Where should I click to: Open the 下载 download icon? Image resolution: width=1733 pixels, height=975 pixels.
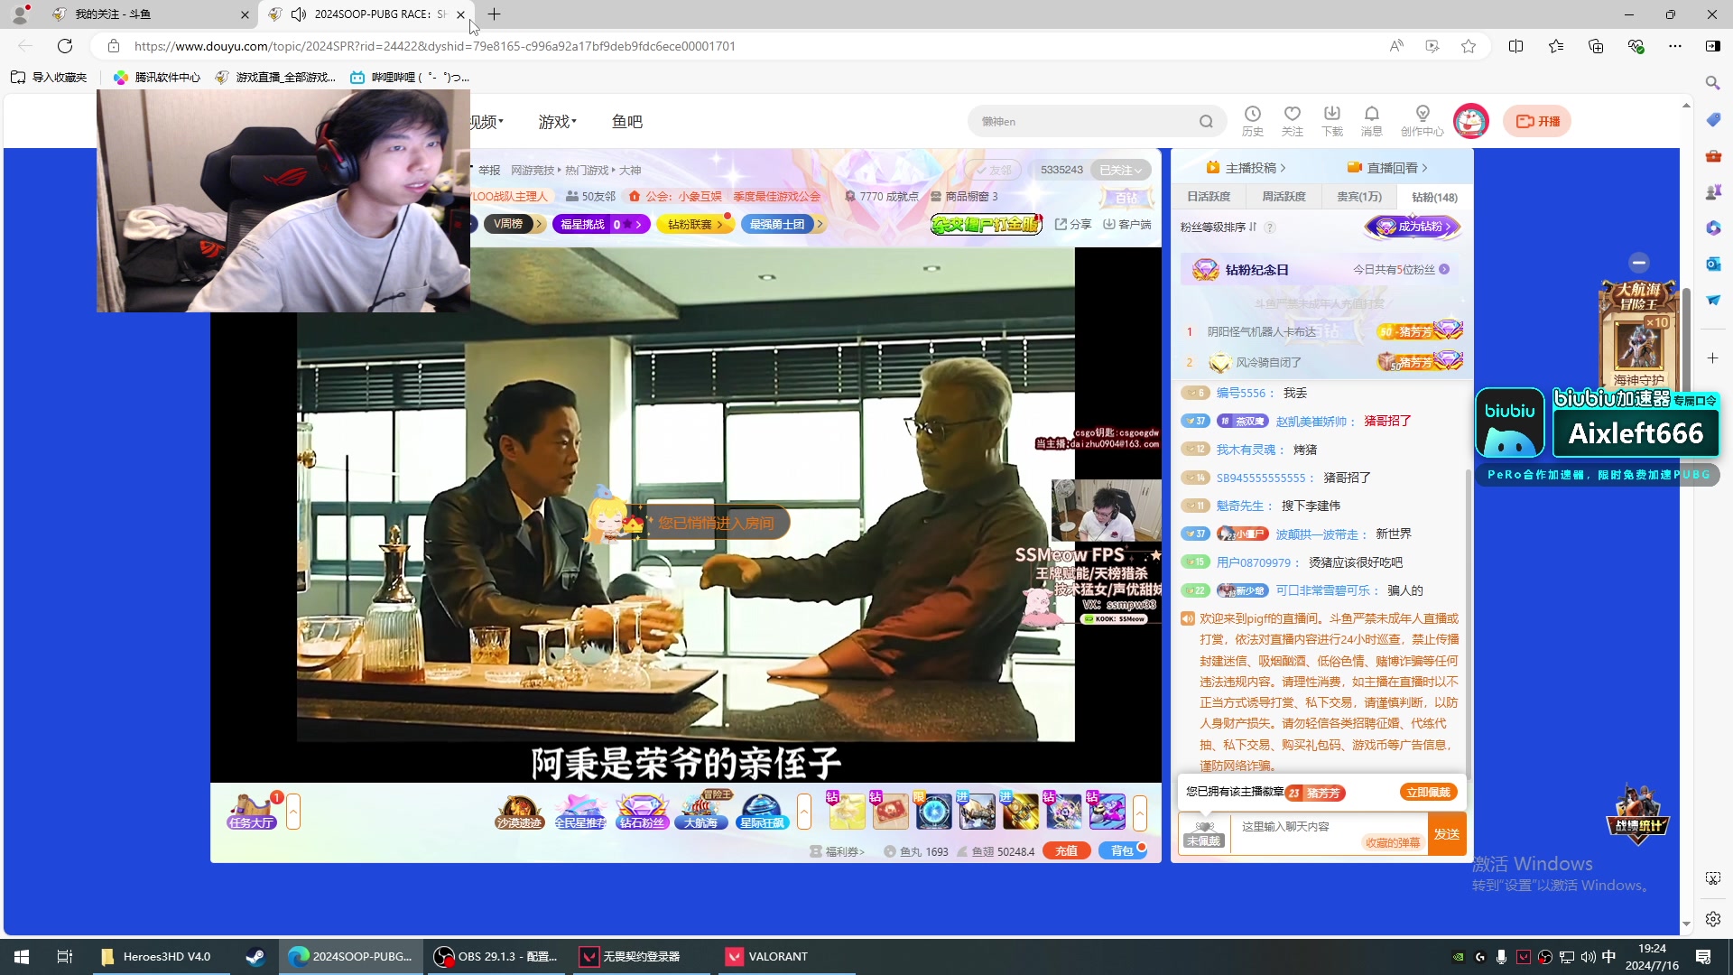pos(1332,121)
